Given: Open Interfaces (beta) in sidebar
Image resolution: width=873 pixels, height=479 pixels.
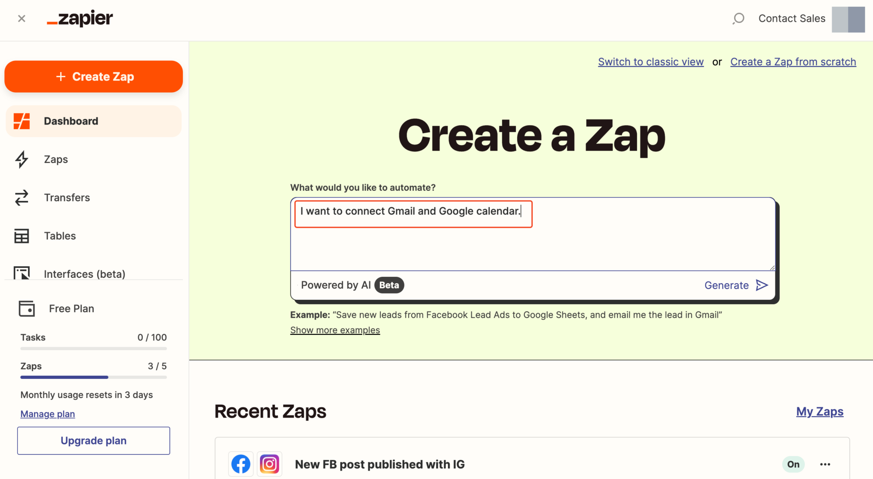Looking at the screenshot, I should coord(84,274).
